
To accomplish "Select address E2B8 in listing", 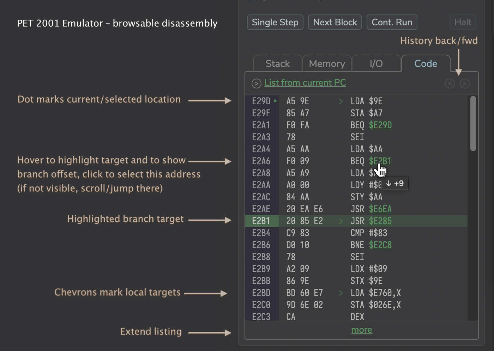I will pos(261,257).
